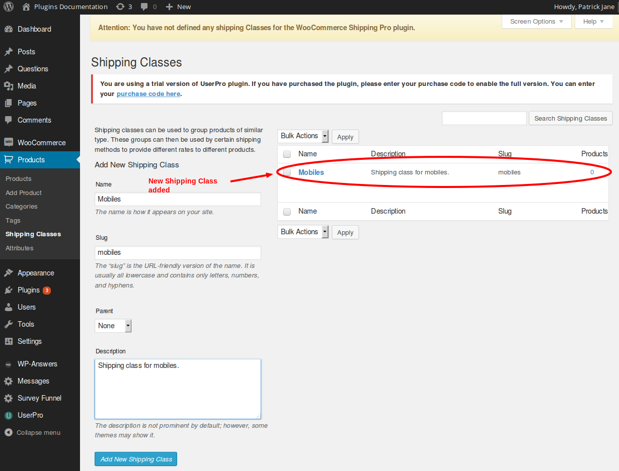Open the updates refresh icon
The height and width of the screenshot is (471, 619).
pos(120,7)
